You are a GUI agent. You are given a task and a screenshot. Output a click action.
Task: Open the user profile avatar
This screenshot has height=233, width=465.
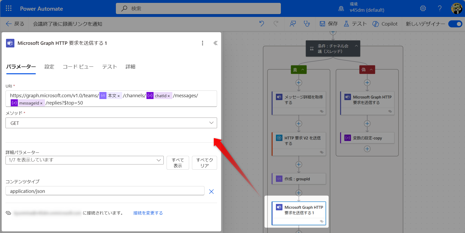click(x=457, y=9)
